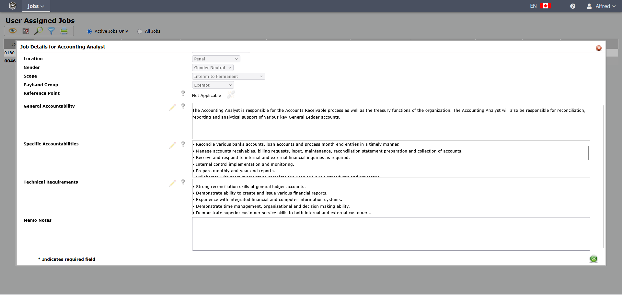Click 'Internal control implementation and monitoring.' line
Image resolution: width=622 pixels, height=295 pixels.
245,164
